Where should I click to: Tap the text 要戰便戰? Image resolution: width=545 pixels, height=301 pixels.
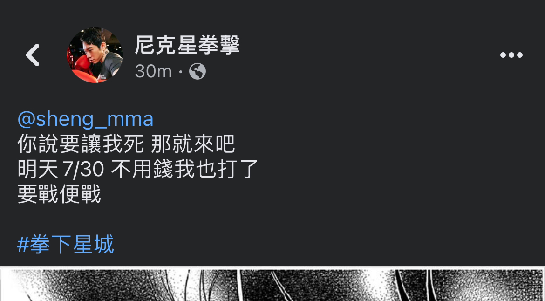click(x=59, y=194)
